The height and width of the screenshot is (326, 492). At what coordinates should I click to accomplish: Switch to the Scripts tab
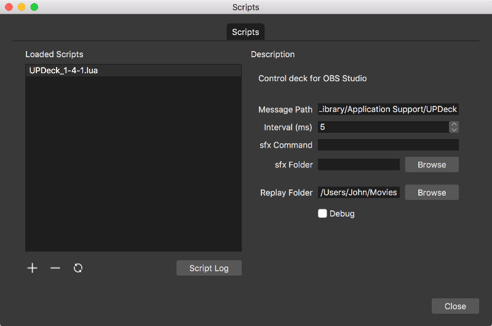(x=245, y=32)
